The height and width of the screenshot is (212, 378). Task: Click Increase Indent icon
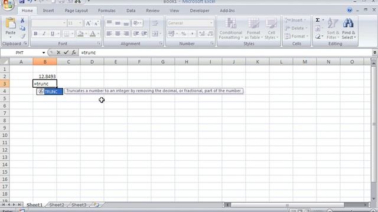tap(144, 34)
